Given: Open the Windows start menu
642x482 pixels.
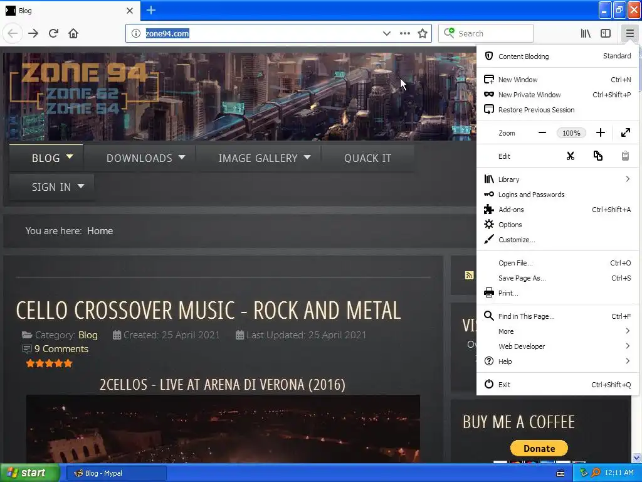Looking at the screenshot, I should pyautogui.click(x=30, y=473).
